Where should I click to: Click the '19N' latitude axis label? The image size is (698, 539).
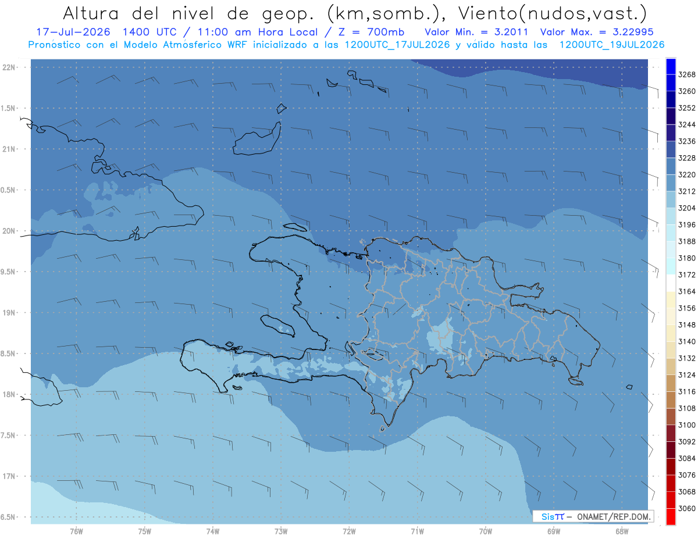9,313
